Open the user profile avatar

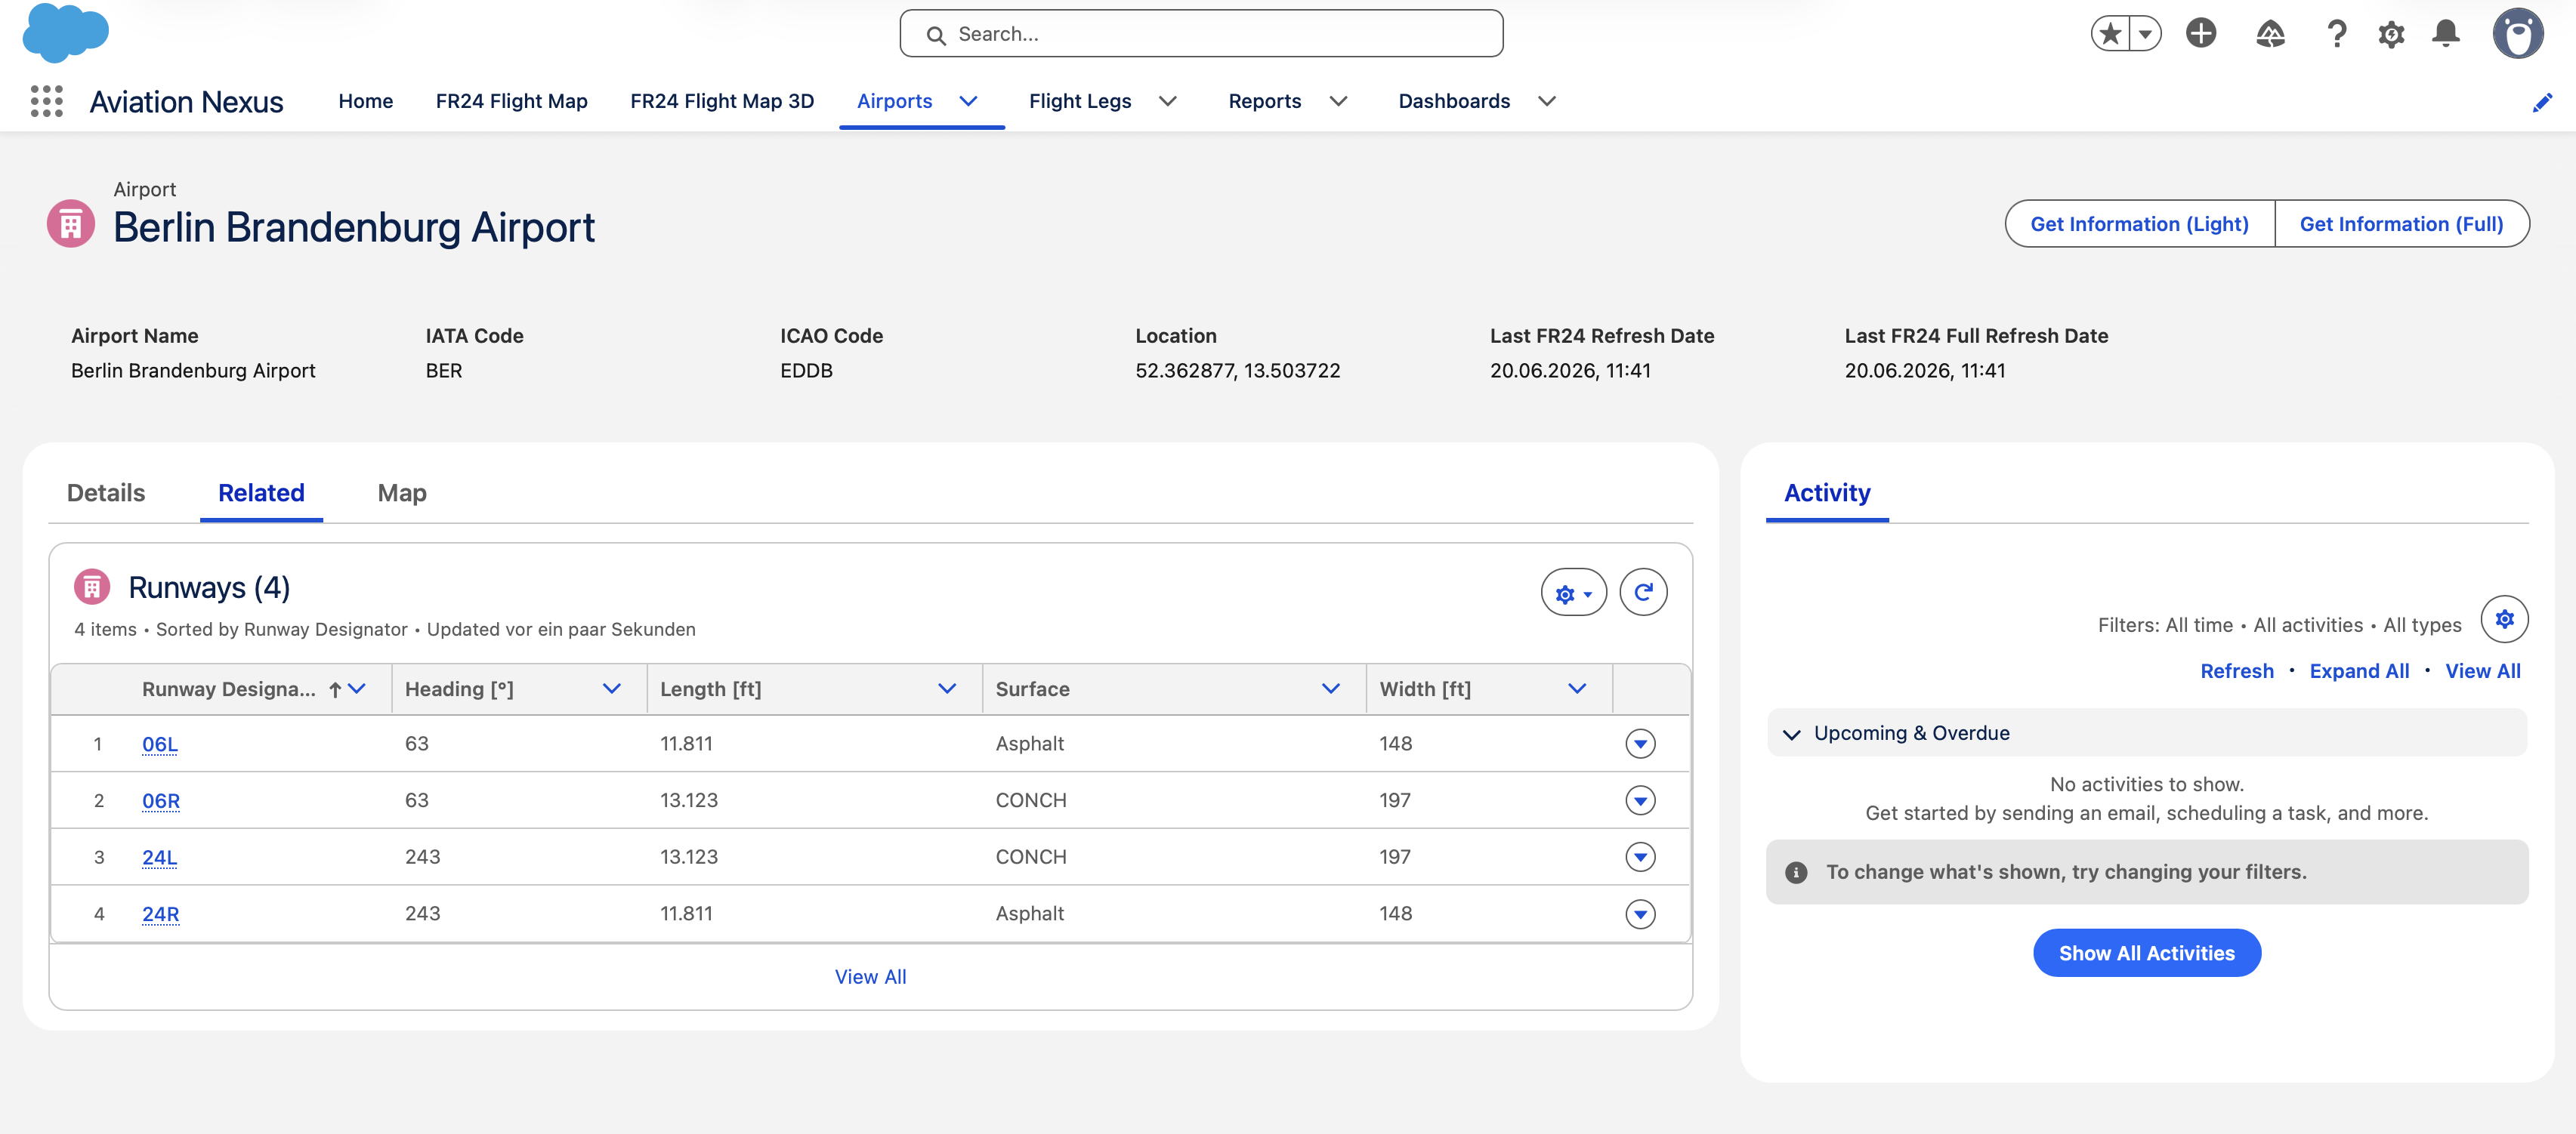click(2518, 34)
